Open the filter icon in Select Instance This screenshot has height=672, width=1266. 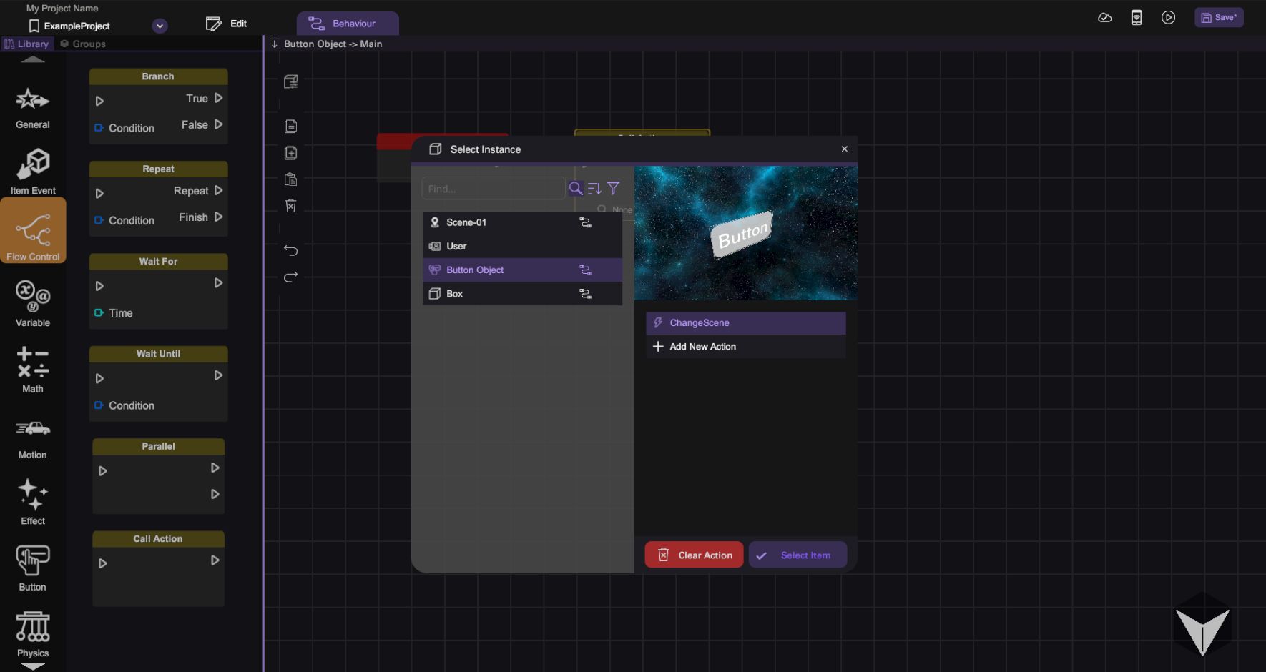(613, 189)
